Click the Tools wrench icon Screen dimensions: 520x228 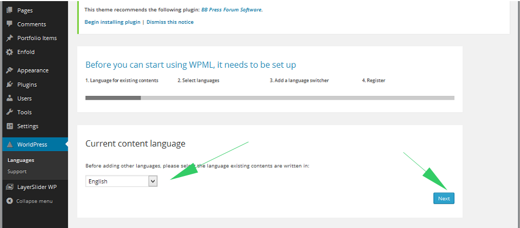point(9,112)
